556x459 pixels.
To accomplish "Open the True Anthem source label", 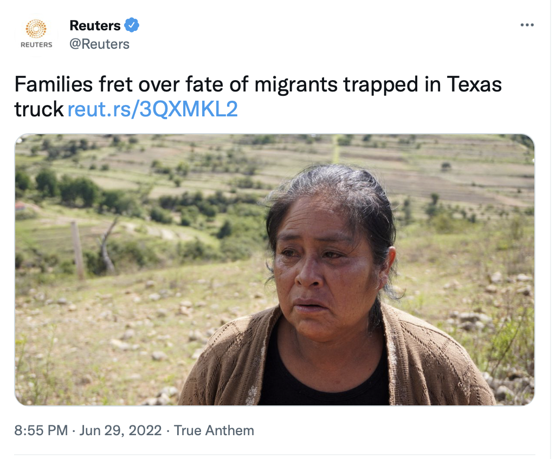I will (214, 431).
